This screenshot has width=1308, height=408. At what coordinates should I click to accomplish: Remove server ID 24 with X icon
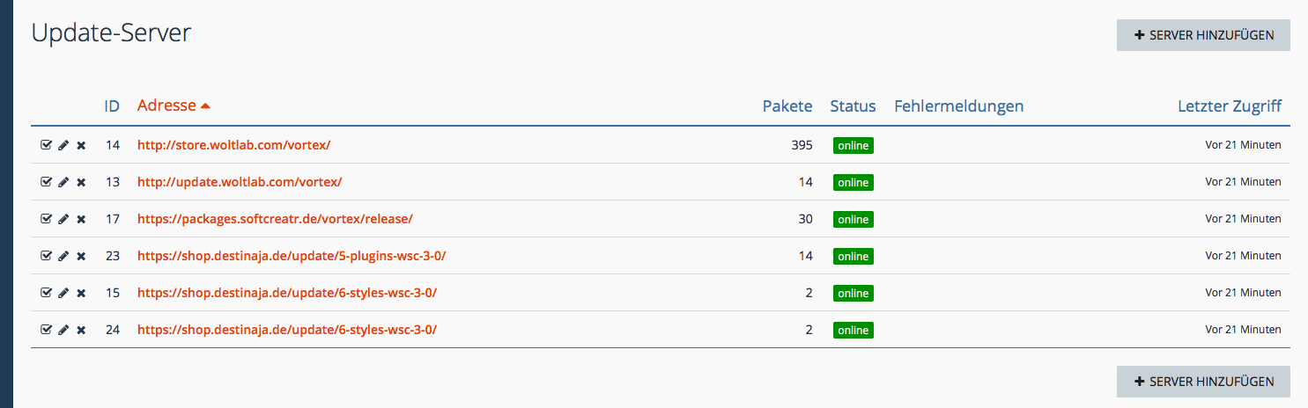point(81,330)
